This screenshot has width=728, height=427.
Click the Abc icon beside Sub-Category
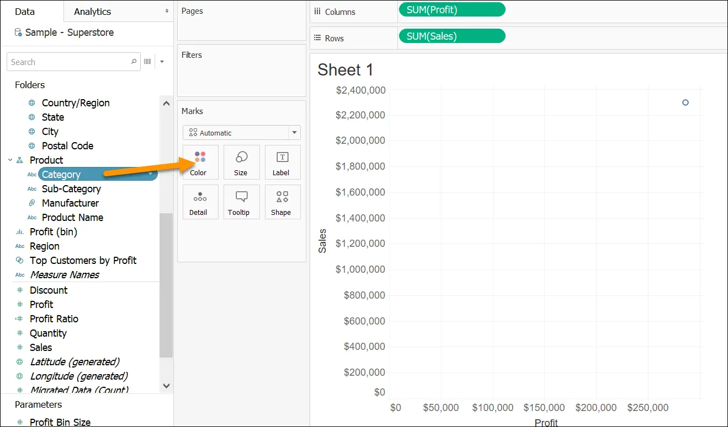point(32,189)
